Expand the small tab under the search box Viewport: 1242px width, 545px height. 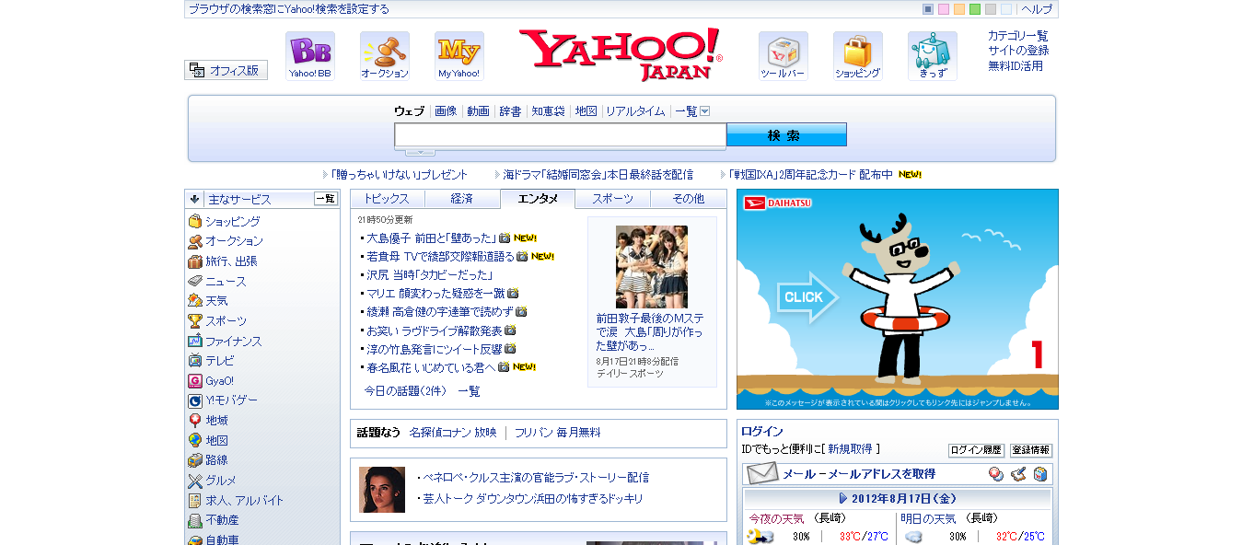pos(420,152)
